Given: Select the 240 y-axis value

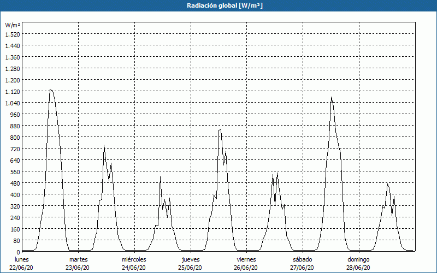Looking at the screenshot, I should coord(15,218).
